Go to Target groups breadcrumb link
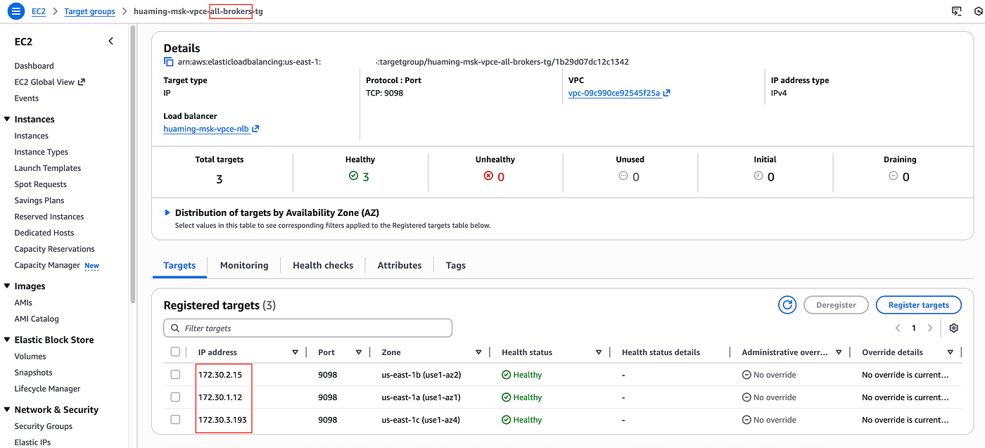985x448 pixels. coord(89,11)
